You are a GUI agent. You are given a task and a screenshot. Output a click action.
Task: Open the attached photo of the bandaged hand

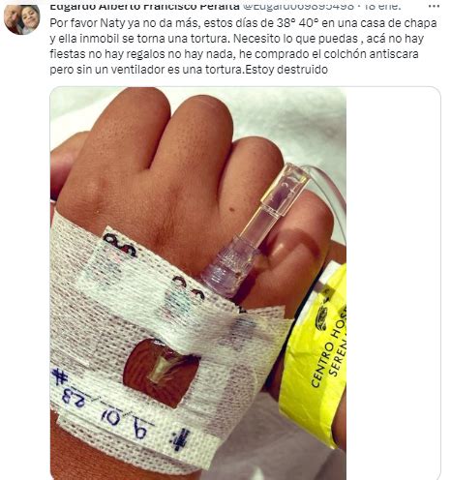pos(198,284)
